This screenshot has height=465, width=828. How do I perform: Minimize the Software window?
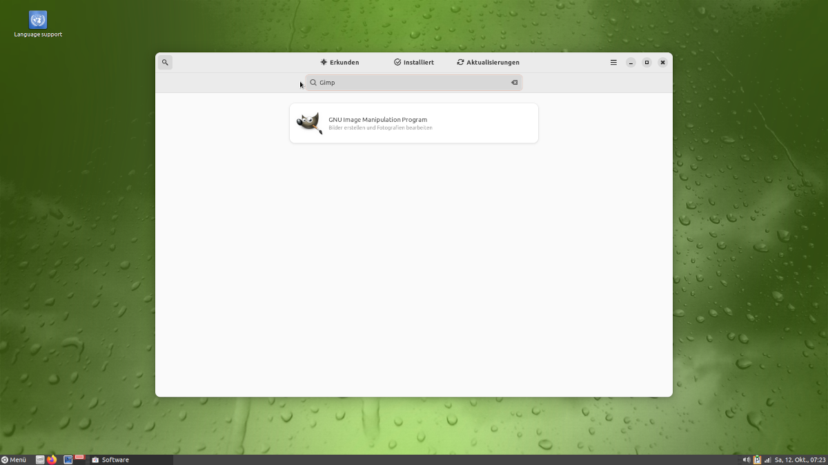631,63
